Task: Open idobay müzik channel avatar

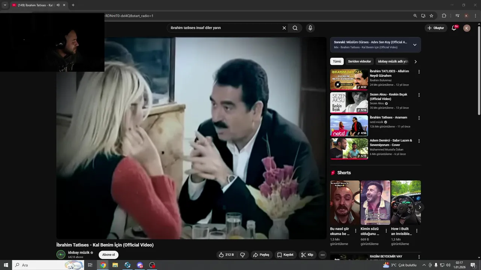Action: pyautogui.click(x=61, y=255)
